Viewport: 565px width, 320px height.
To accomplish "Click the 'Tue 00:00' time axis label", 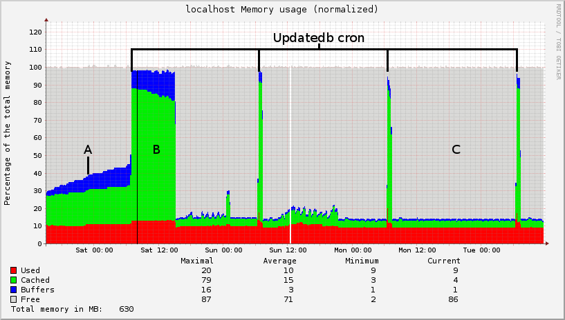I will click(x=481, y=250).
